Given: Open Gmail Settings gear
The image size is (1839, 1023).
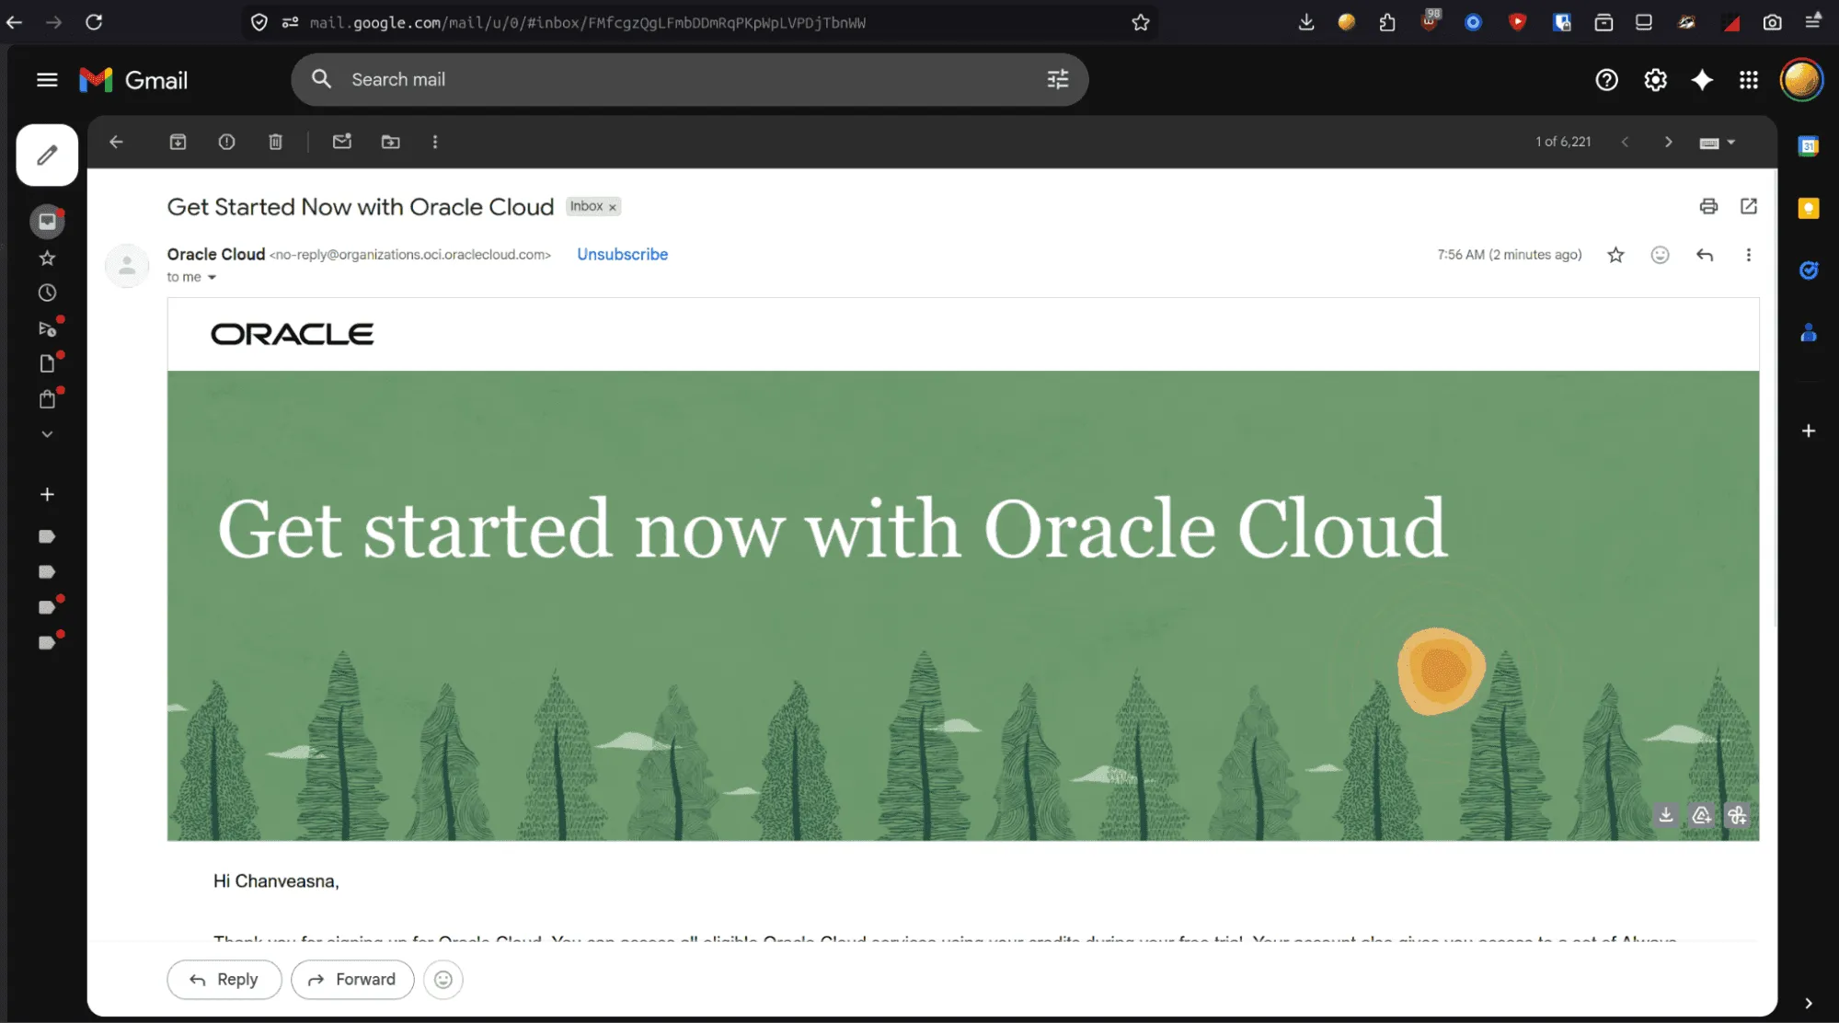Looking at the screenshot, I should (x=1655, y=80).
